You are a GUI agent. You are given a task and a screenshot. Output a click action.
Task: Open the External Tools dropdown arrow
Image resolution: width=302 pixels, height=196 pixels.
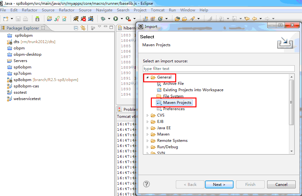tap(134, 19)
